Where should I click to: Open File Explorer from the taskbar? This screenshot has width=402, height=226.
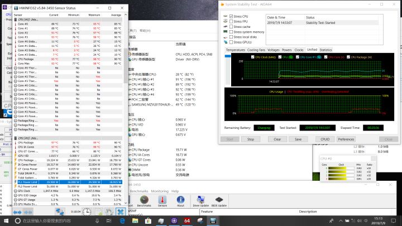tap(135, 220)
